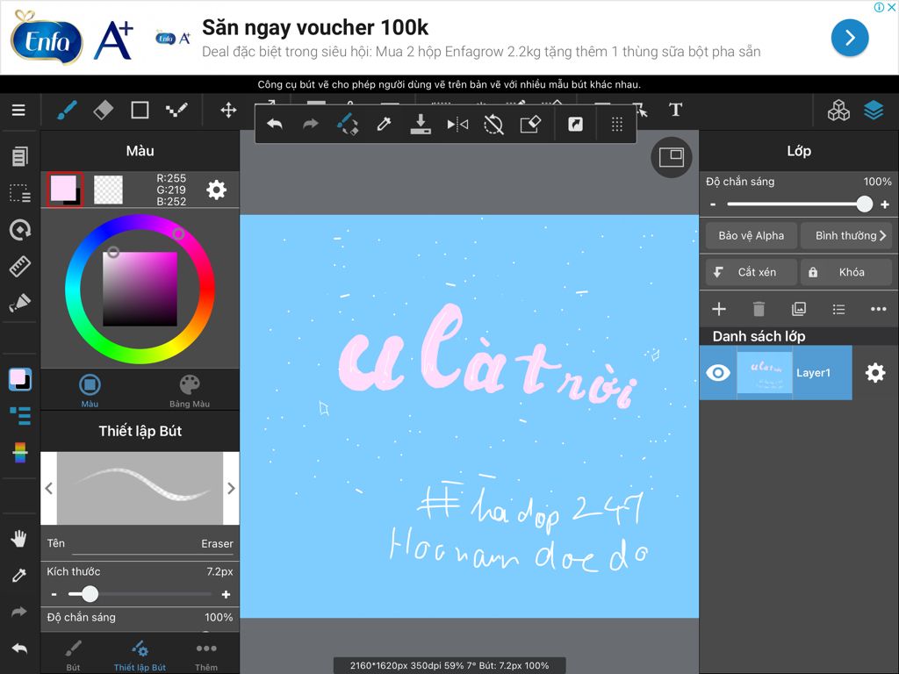Redo using the floating toolbar arrow
899x674 pixels.
pyautogui.click(x=310, y=125)
